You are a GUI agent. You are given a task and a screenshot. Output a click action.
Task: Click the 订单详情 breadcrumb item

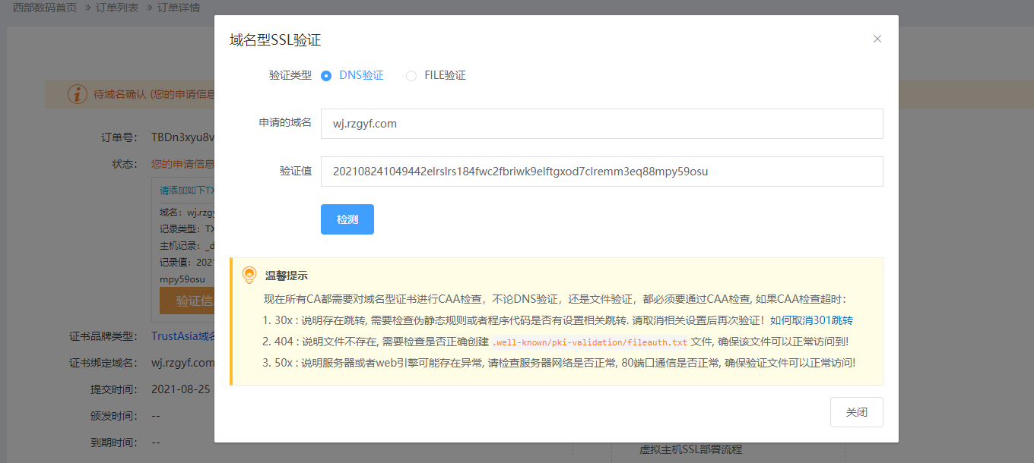[x=179, y=8]
